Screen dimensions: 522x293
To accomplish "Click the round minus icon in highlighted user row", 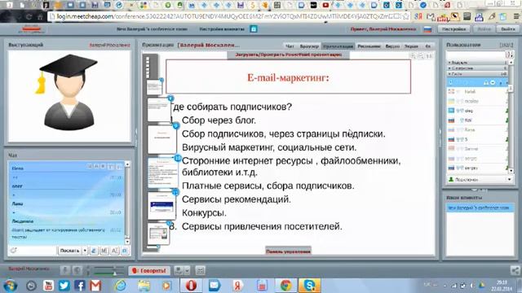I will (x=493, y=82).
